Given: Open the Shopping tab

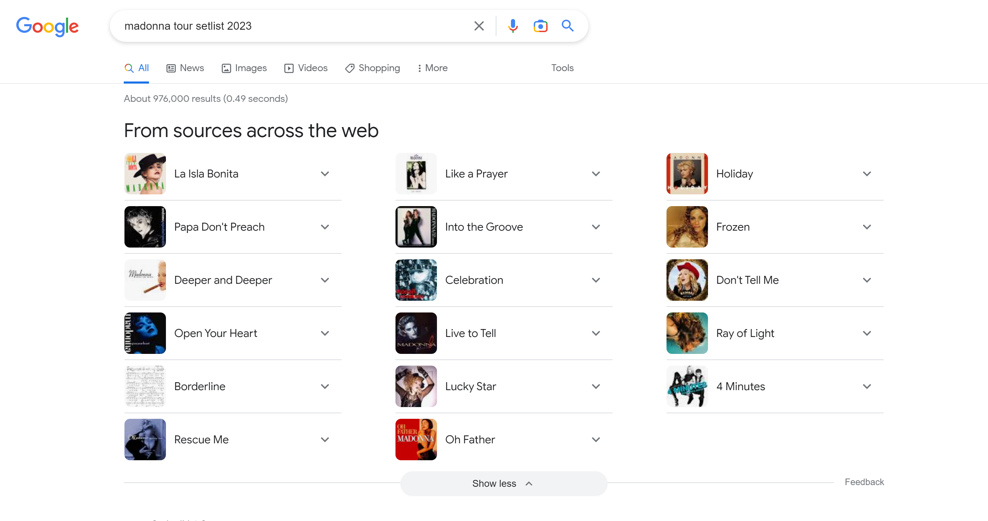Looking at the screenshot, I should point(372,68).
